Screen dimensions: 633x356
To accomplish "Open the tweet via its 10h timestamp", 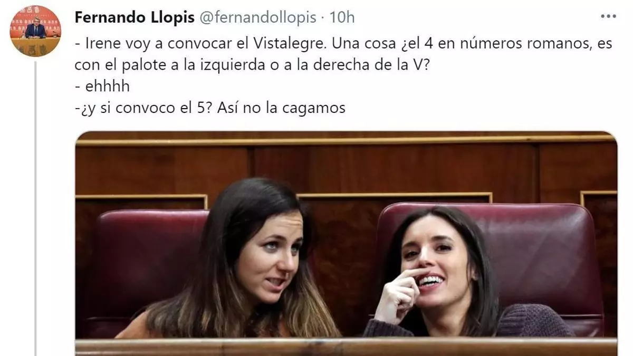I will [342, 17].
